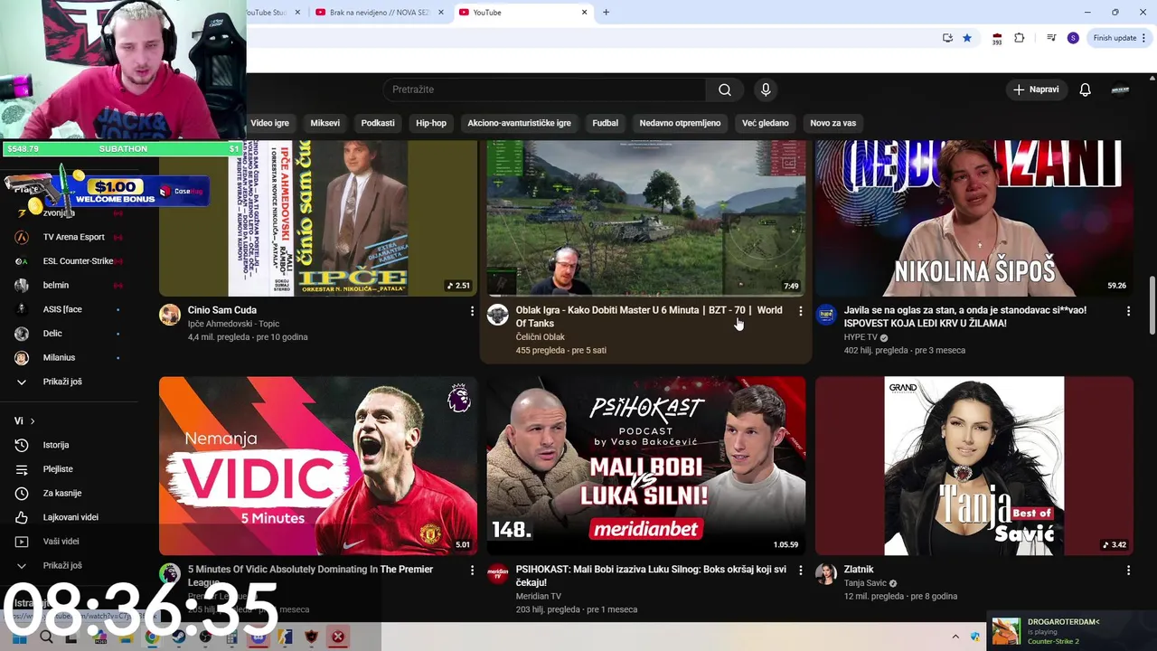Screen dimensions: 1157x651
Task: Select the Novo za vas filter chip
Action: tap(832, 123)
